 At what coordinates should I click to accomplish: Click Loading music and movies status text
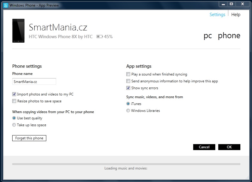pyautogui.click(x=126, y=168)
